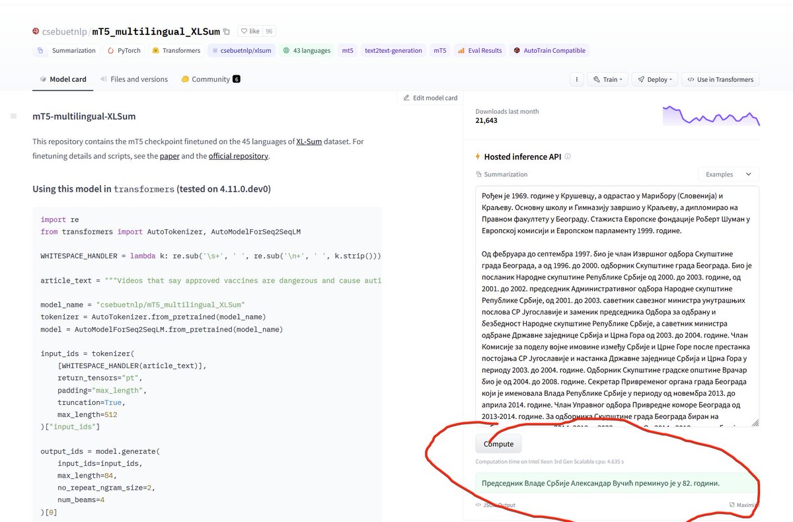Click the '21,643' downloads count

point(486,120)
